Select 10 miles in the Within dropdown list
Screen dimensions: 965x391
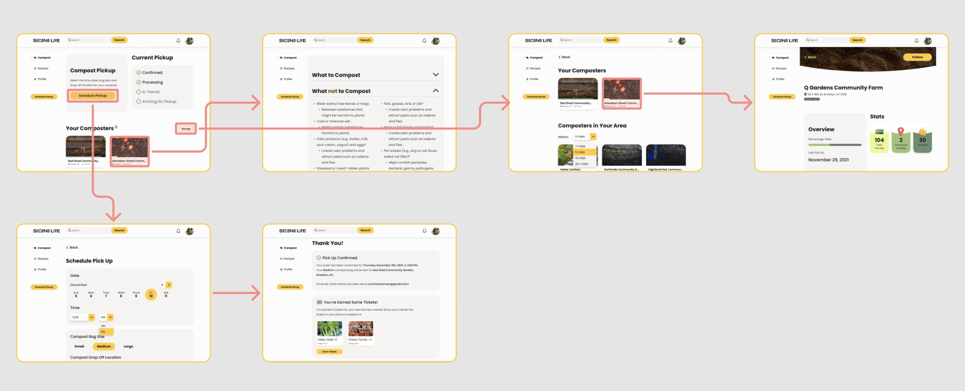pos(580,158)
